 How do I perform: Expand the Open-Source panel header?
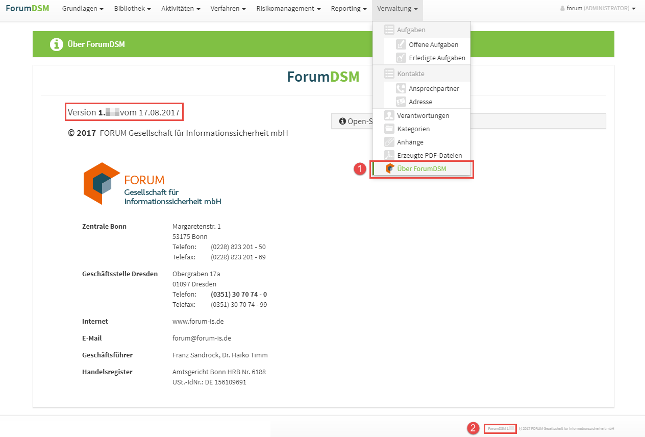468,121
